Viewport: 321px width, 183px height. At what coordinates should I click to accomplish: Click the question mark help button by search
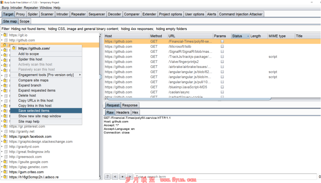point(107,177)
